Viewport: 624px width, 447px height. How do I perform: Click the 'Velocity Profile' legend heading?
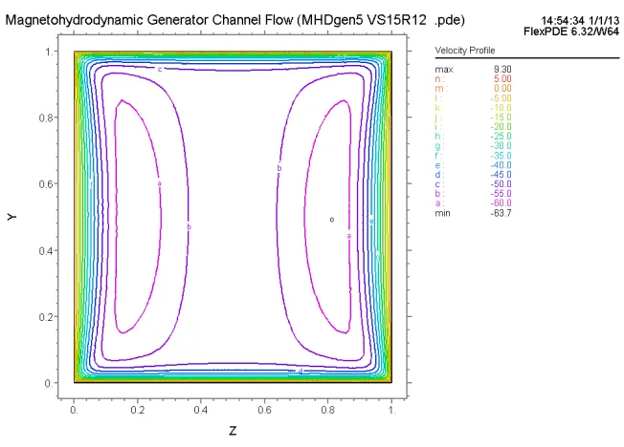click(465, 51)
